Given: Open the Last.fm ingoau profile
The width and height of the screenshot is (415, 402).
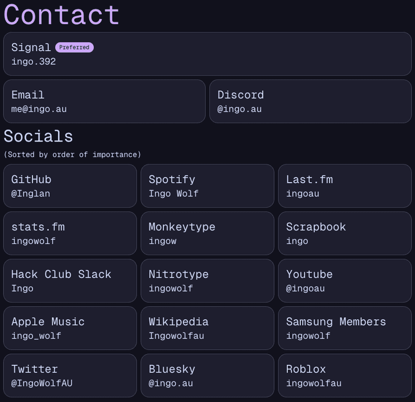Looking at the screenshot, I should [344, 186].
